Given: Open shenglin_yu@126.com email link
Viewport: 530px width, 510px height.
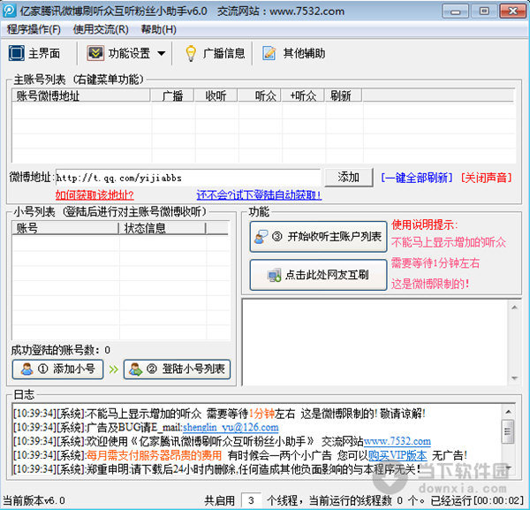Looking at the screenshot, I should [231, 428].
